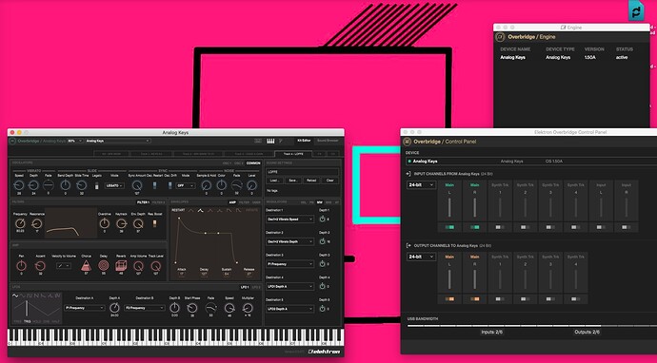
Task: Click the Chorus pyramid icon
Action: coord(86,265)
